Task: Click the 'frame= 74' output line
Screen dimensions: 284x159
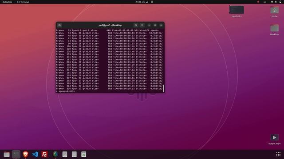Action: pyautogui.click(x=109, y=41)
